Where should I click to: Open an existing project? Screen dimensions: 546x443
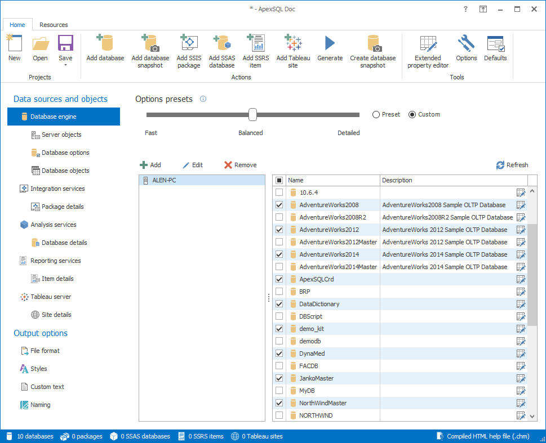tap(41, 48)
